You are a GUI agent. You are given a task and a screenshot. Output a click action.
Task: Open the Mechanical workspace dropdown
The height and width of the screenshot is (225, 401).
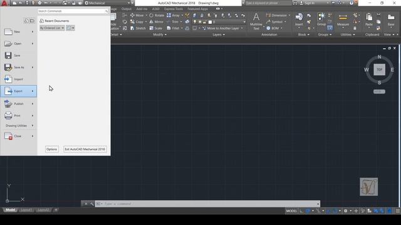click(107, 3)
